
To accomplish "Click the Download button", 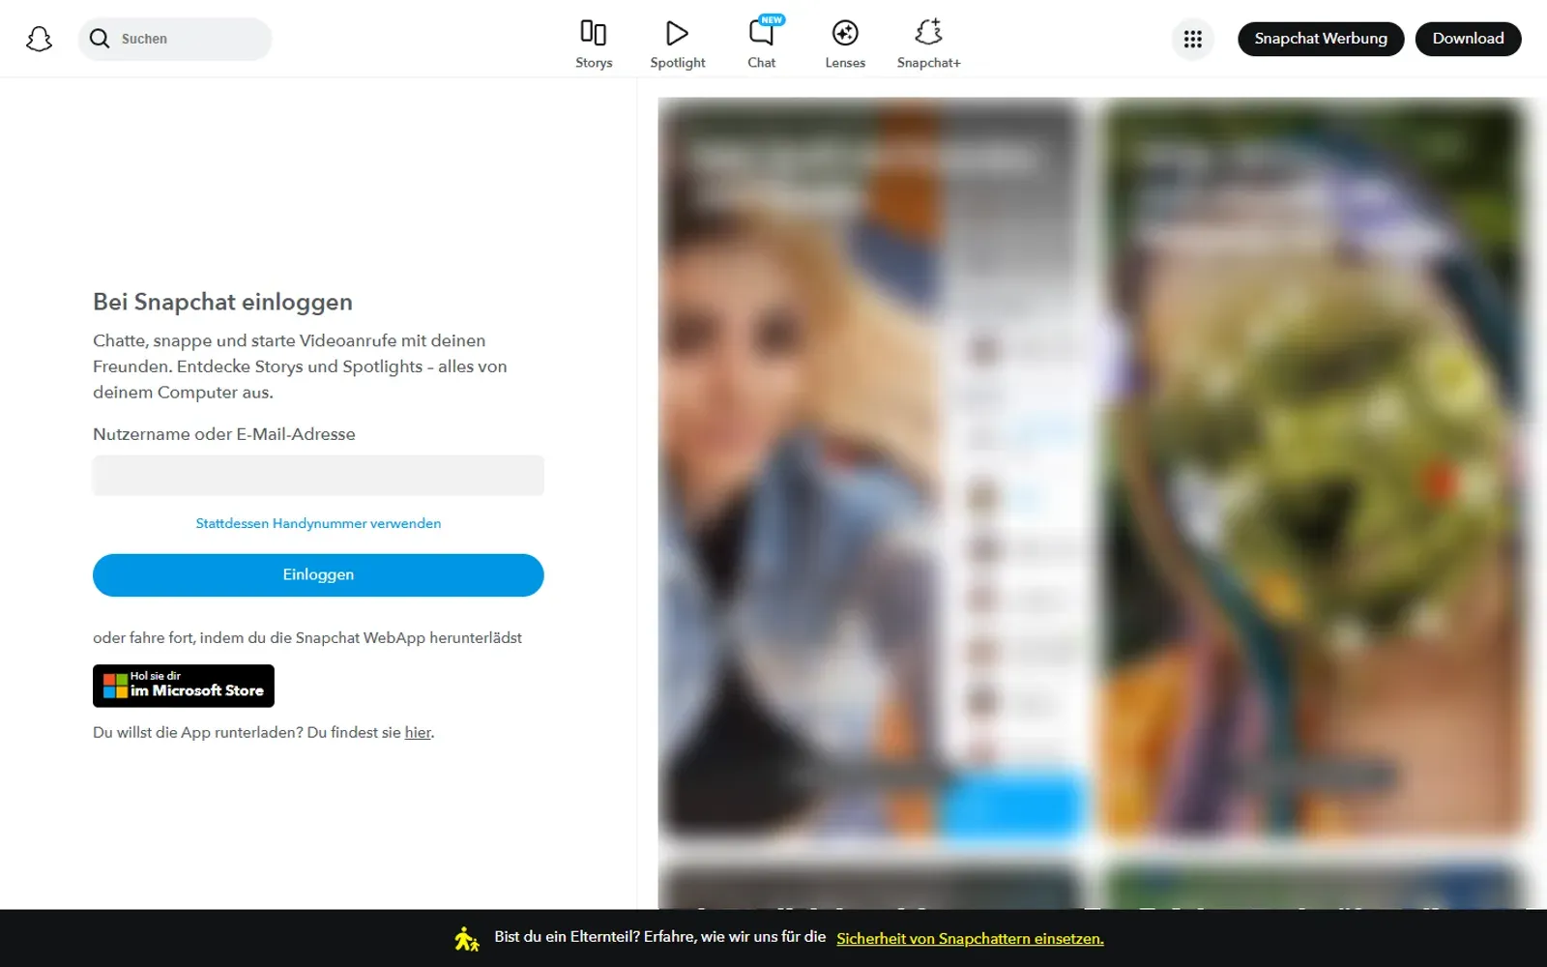I will tap(1468, 39).
